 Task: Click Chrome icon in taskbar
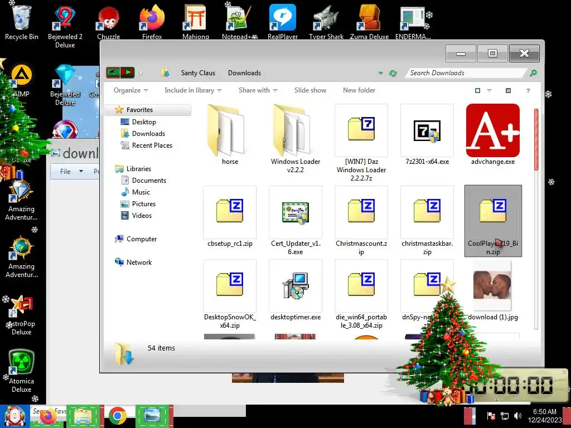click(x=117, y=416)
